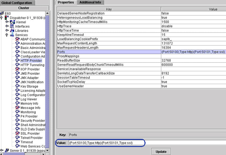Select the HttpTrace property row
226x155 pixels.
coord(141,26)
